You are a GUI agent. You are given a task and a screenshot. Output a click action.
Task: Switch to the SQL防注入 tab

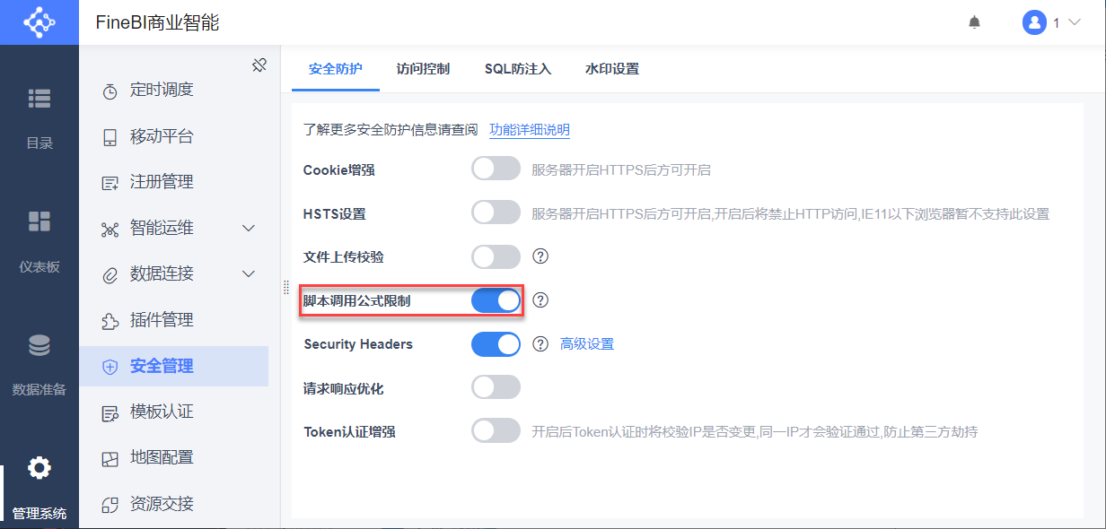point(518,69)
